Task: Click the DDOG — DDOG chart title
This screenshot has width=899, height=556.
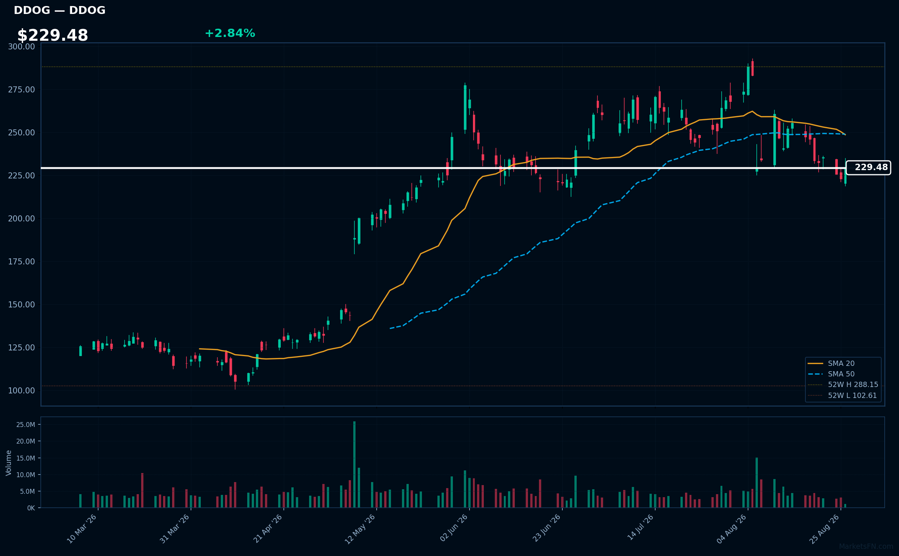Action: [60, 10]
